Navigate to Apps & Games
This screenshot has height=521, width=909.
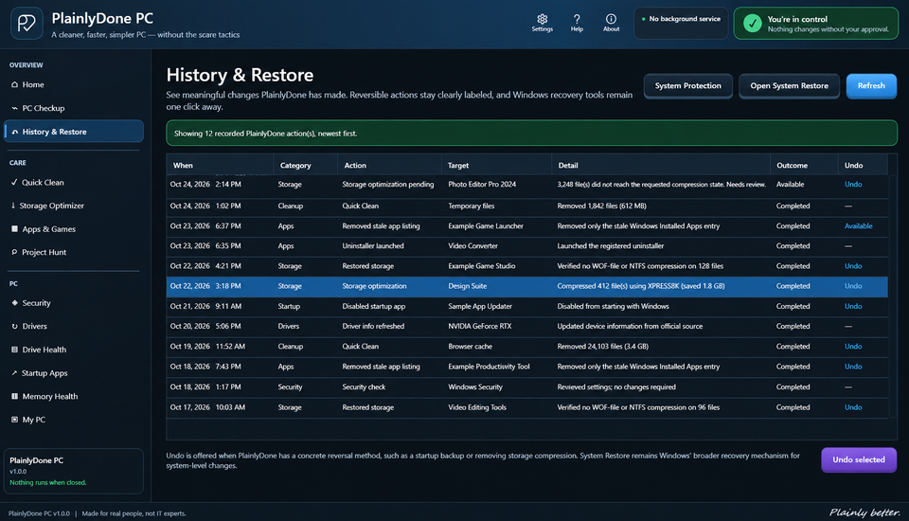[x=74, y=228]
